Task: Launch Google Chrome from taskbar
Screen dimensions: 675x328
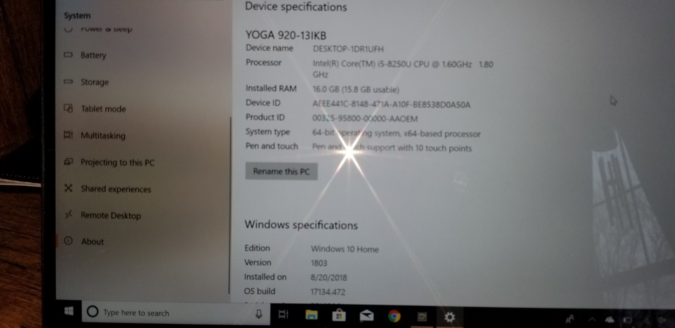Action: pos(394,316)
